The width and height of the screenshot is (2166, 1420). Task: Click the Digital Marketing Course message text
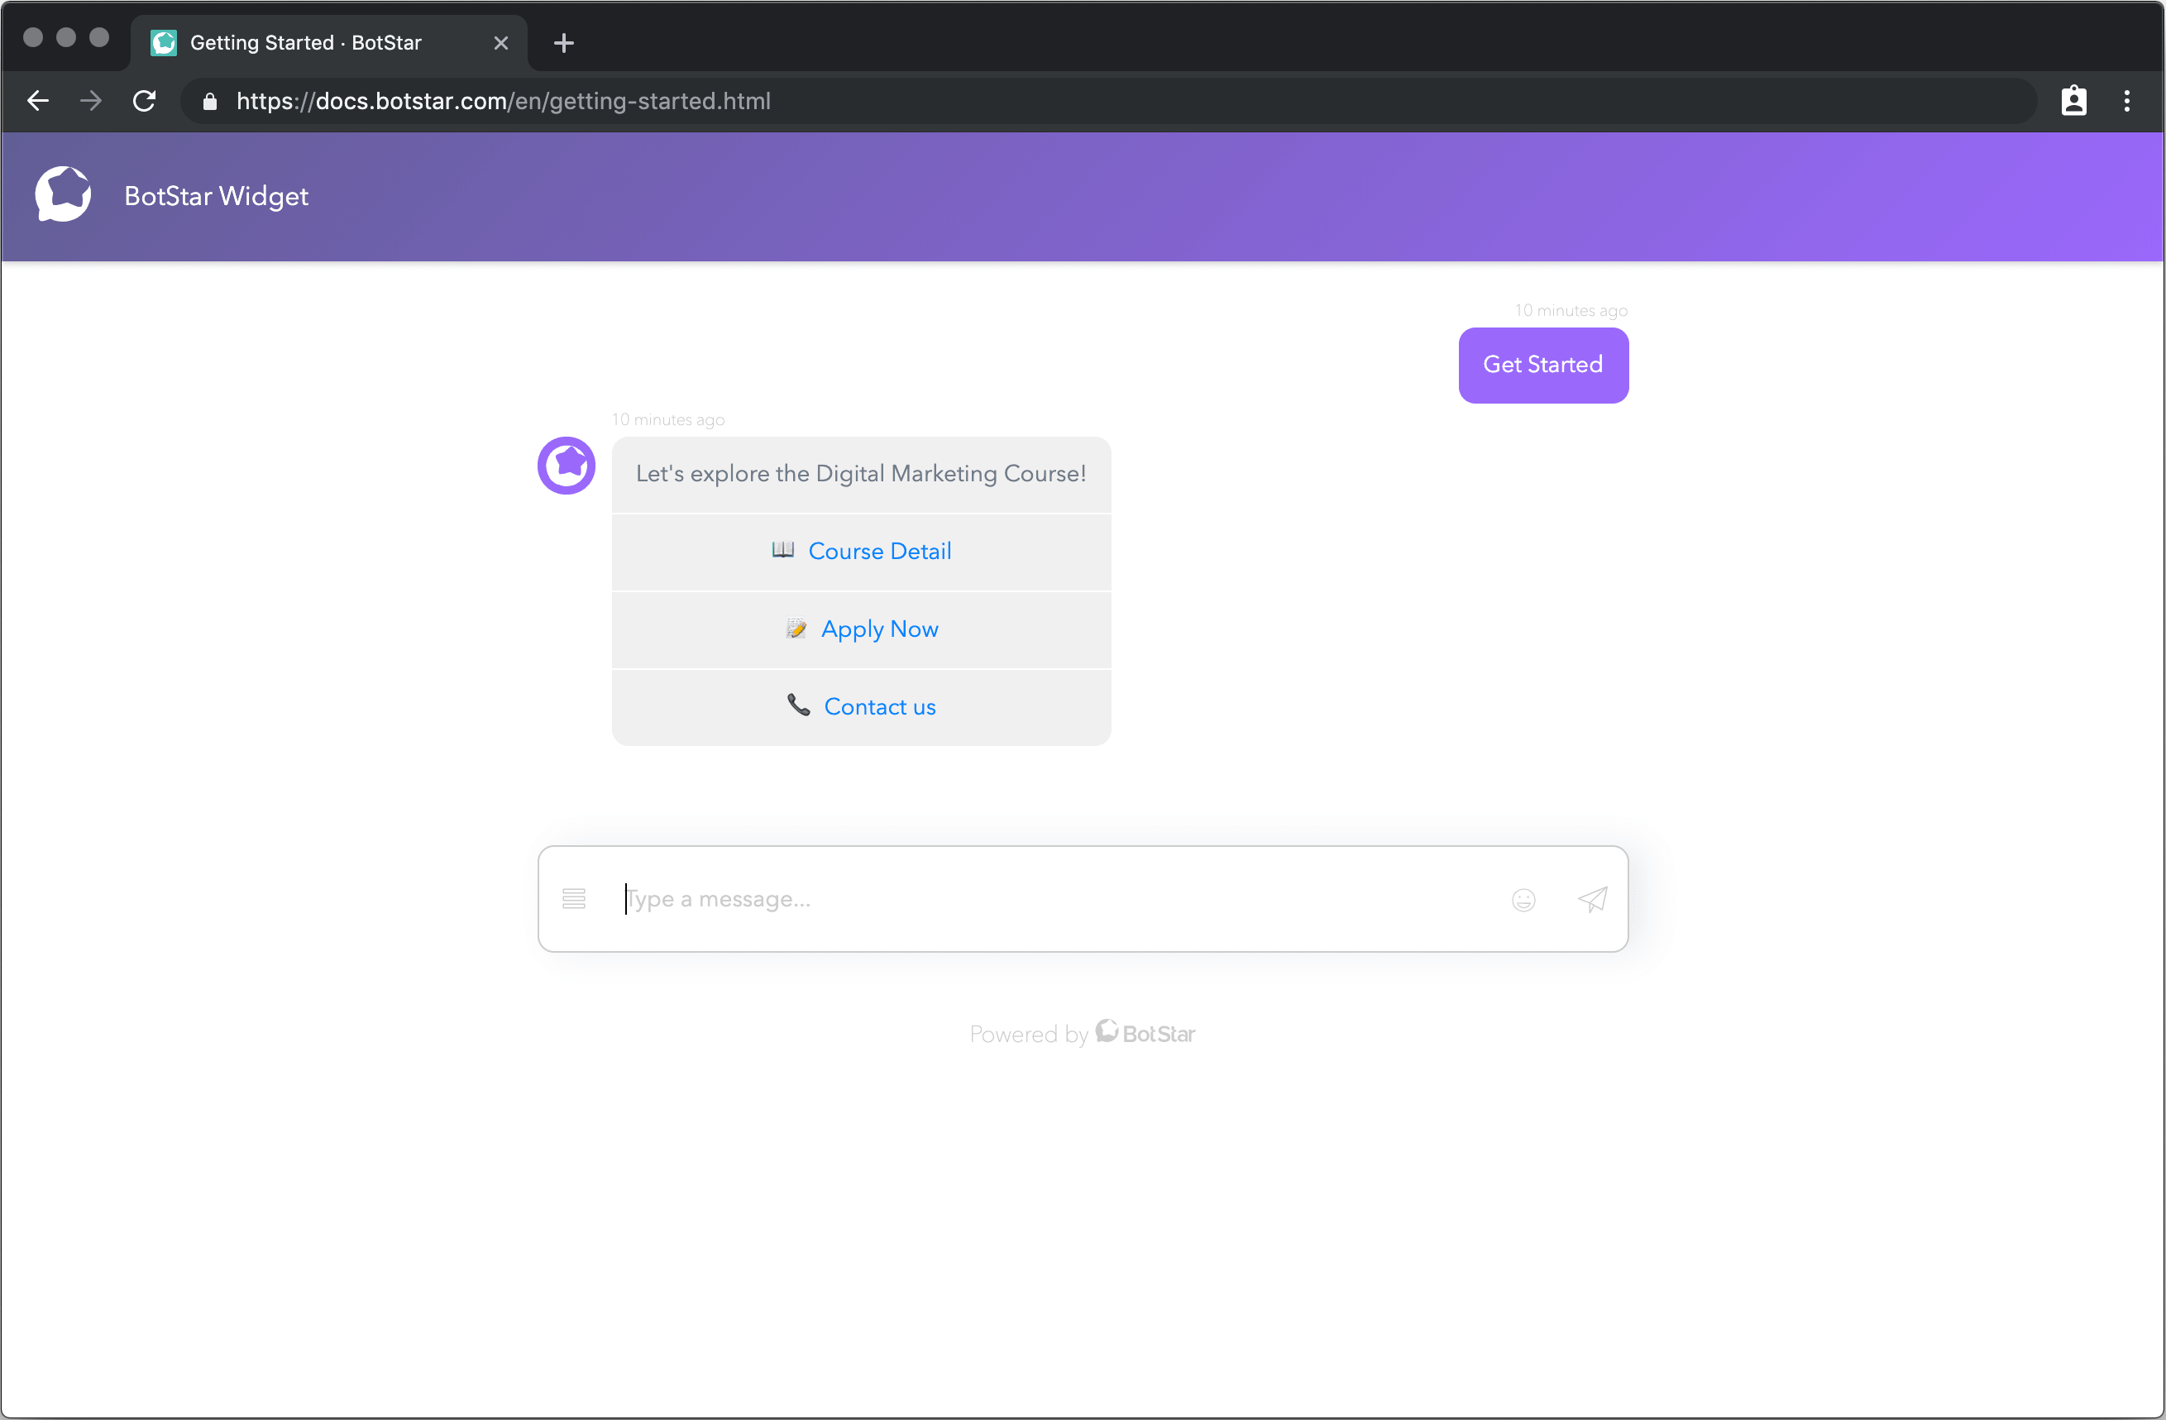[861, 474]
